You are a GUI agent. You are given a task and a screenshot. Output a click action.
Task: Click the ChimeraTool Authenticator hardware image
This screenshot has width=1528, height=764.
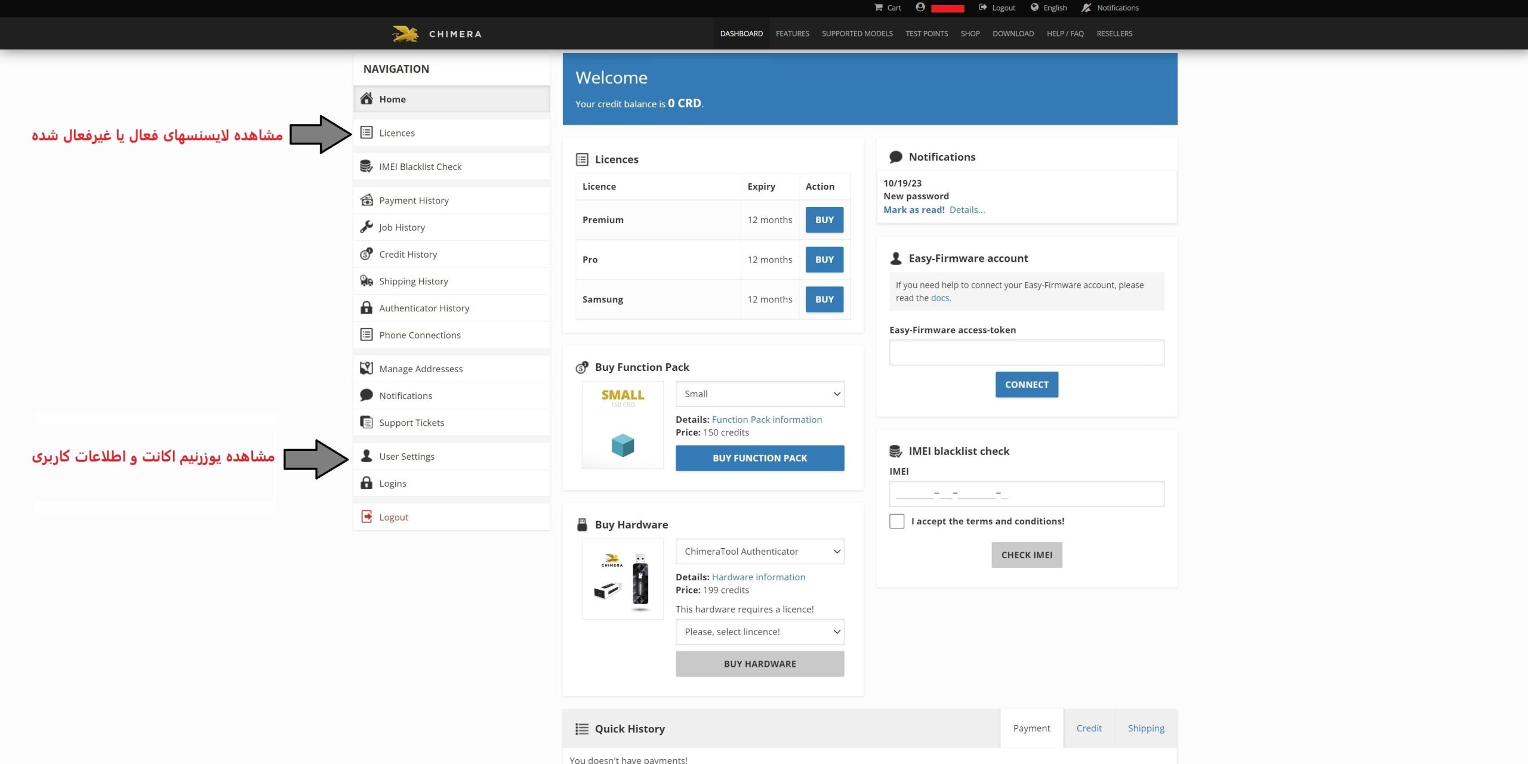point(623,579)
